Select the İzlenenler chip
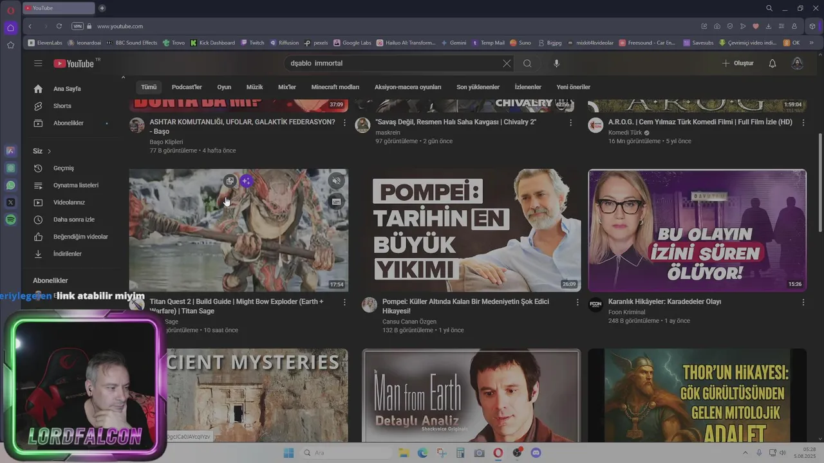Viewport: 824px width, 463px height. tap(528, 87)
